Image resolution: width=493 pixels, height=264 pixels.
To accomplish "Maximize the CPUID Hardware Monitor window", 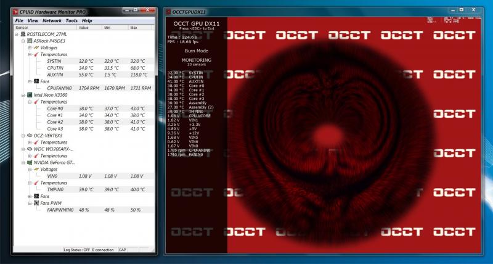I will (x=136, y=10).
